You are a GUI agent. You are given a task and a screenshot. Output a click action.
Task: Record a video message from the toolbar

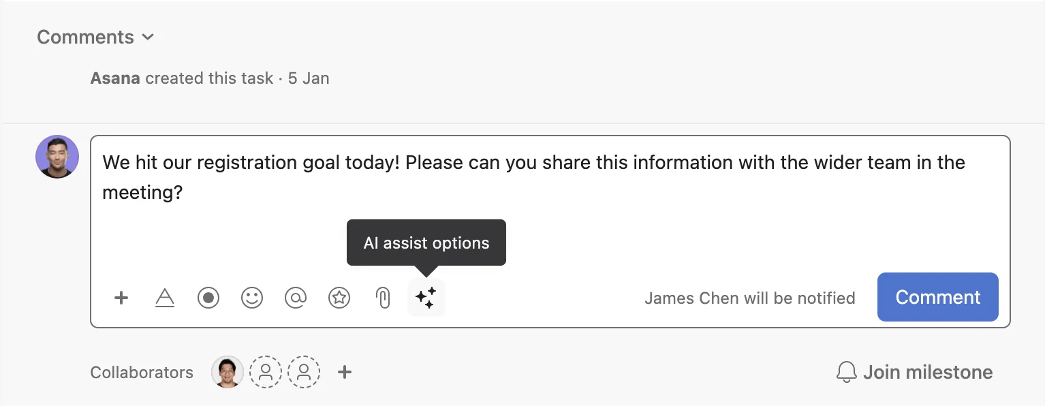(x=208, y=298)
